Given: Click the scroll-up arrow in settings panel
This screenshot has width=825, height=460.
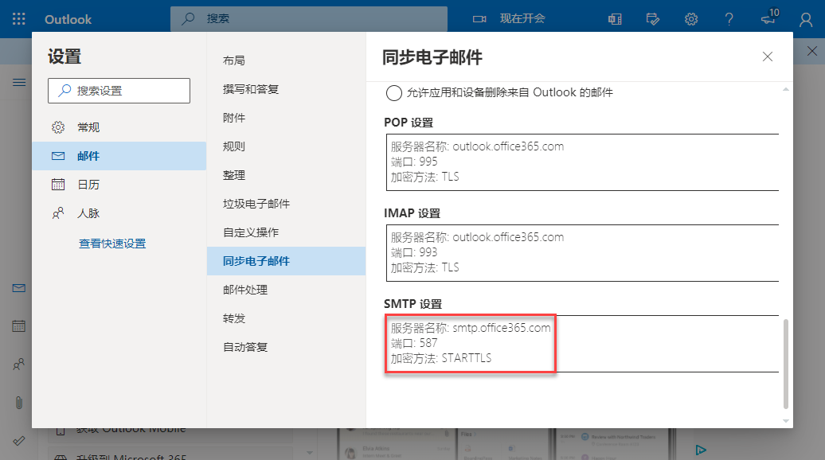Looking at the screenshot, I should pyautogui.click(x=785, y=89).
